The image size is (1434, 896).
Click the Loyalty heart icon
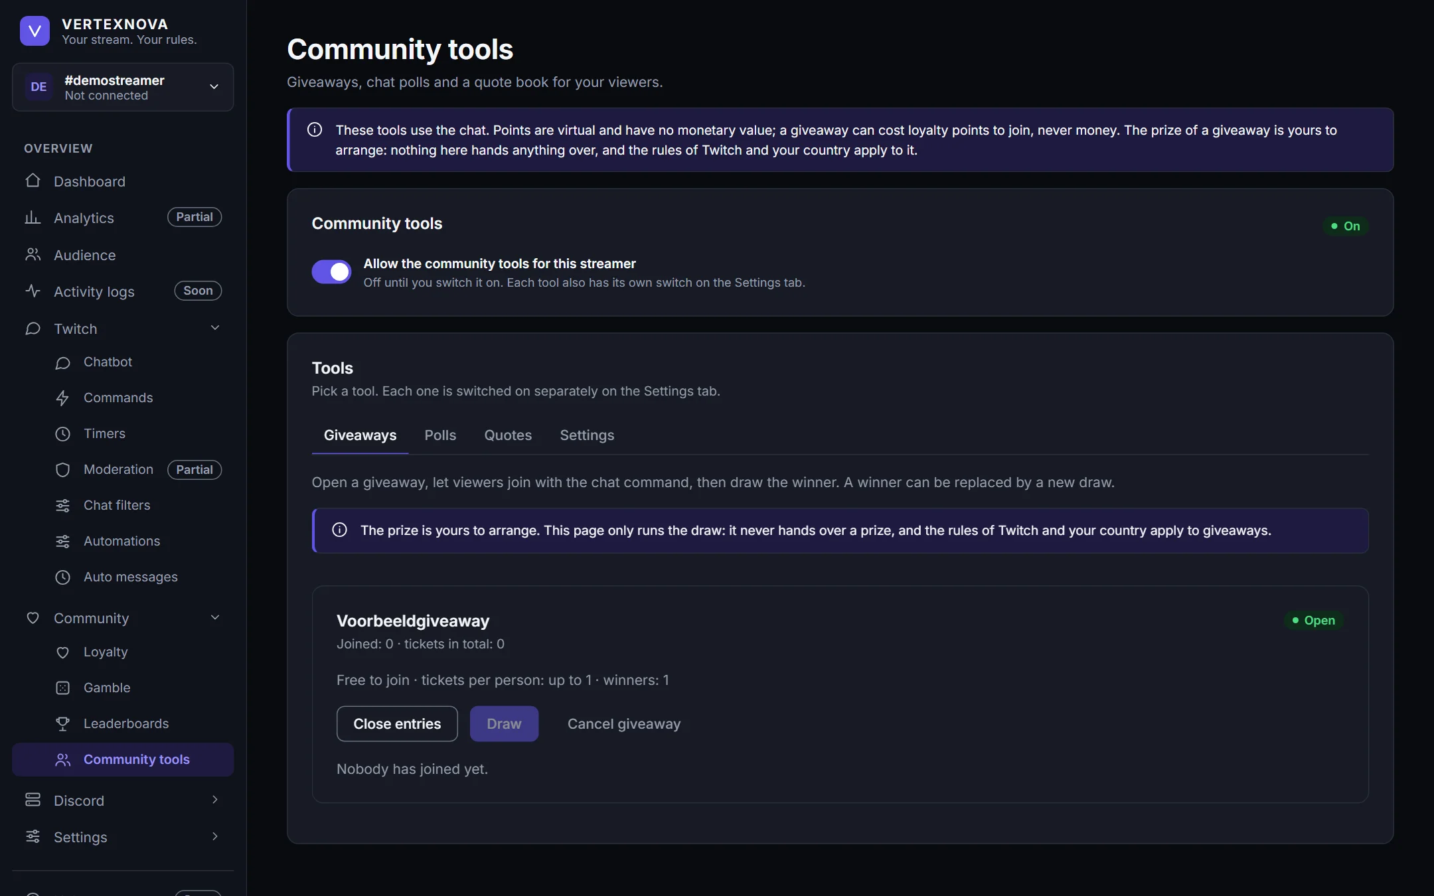tap(62, 652)
